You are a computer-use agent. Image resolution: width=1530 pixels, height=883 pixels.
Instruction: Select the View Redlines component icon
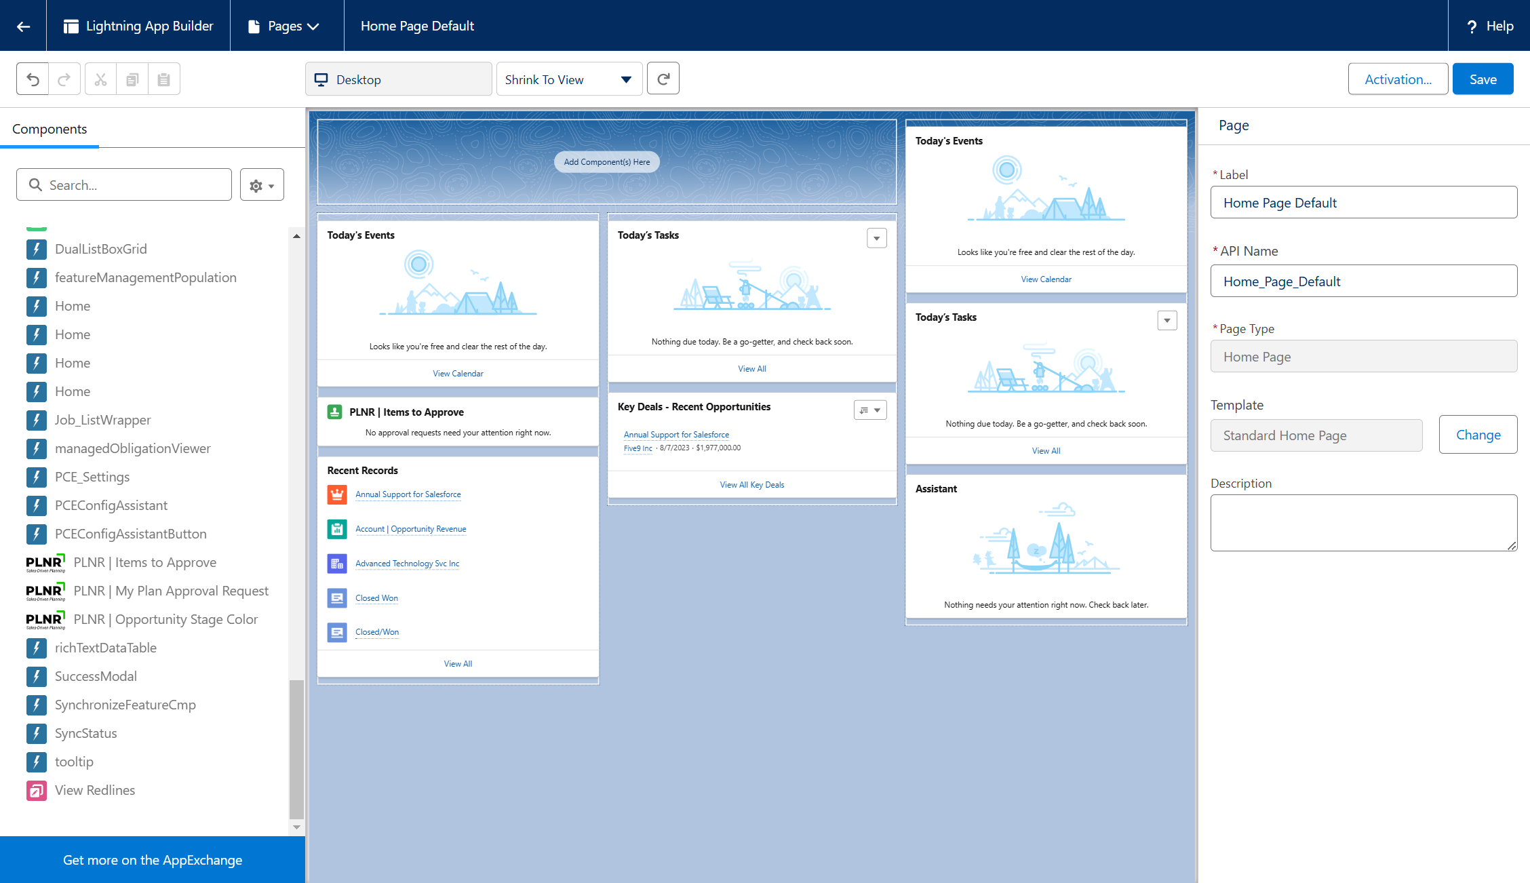(x=36, y=790)
